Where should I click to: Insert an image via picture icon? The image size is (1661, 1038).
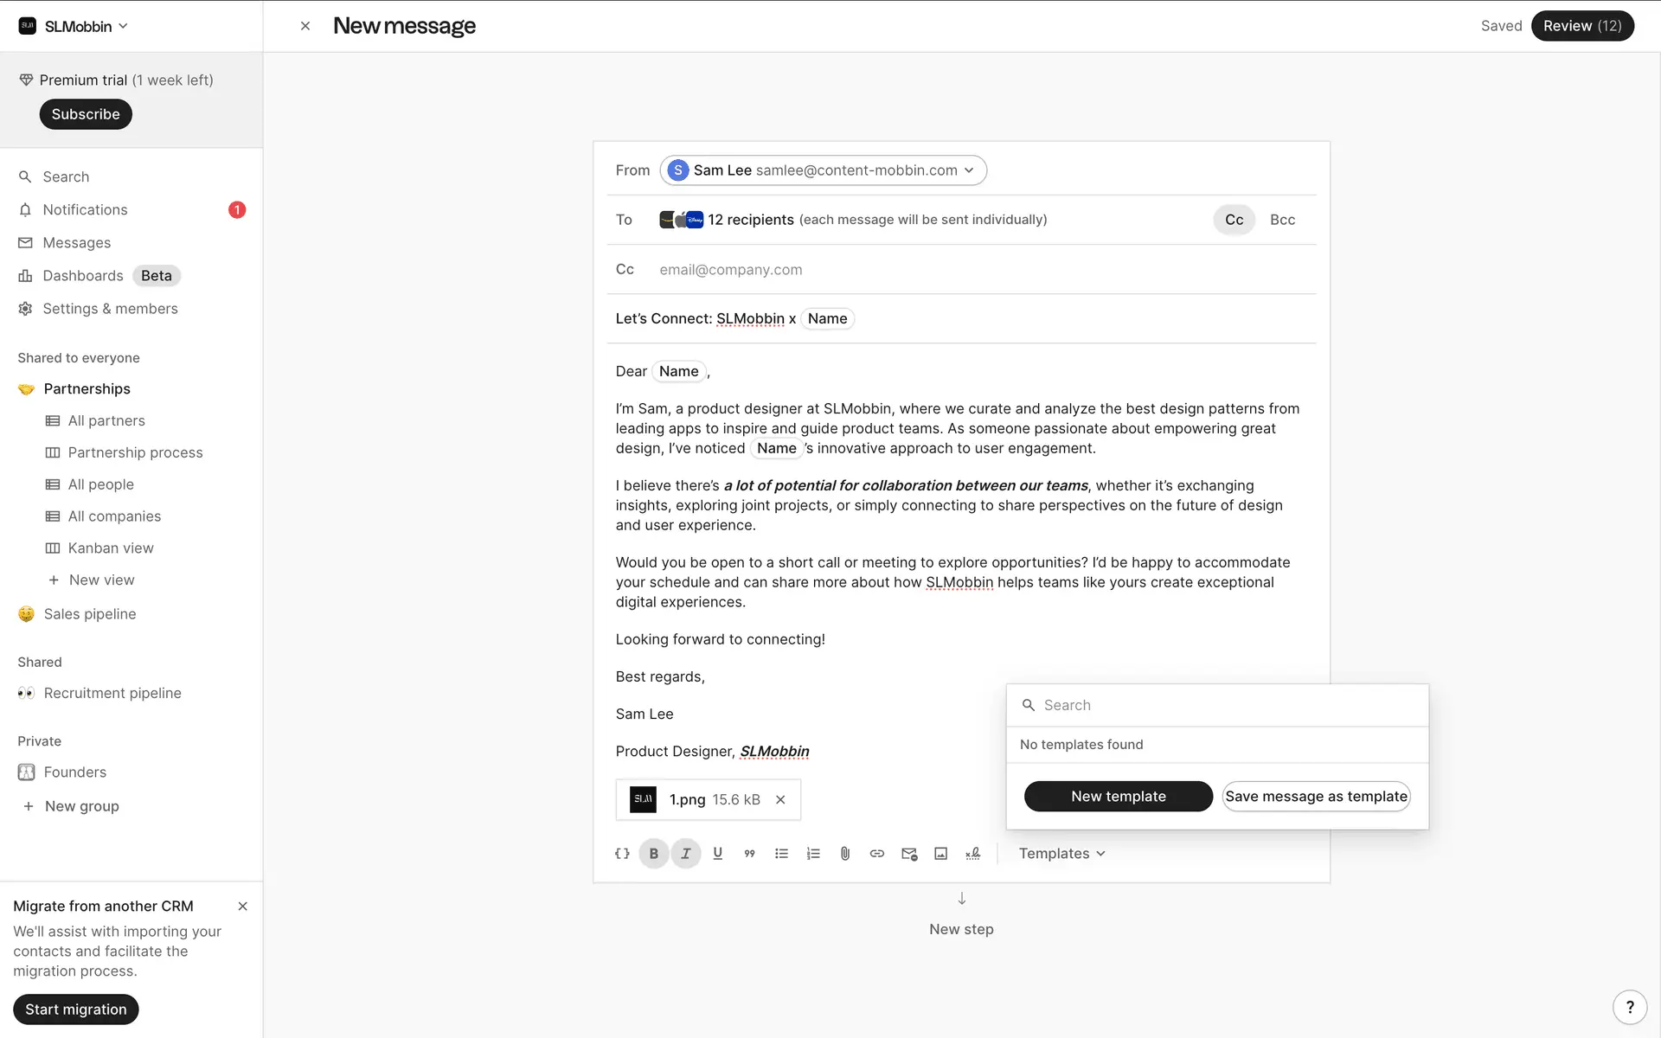[x=940, y=853]
